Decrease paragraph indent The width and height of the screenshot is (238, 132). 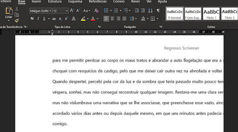point(137,11)
